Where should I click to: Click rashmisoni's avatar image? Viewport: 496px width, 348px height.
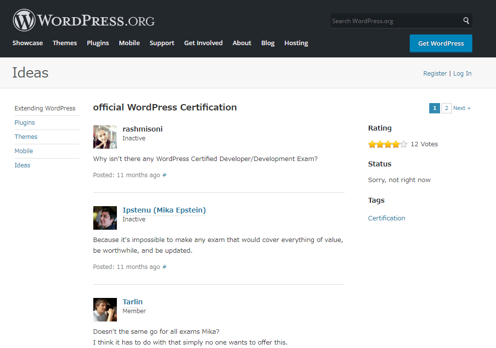coord(105,136)
